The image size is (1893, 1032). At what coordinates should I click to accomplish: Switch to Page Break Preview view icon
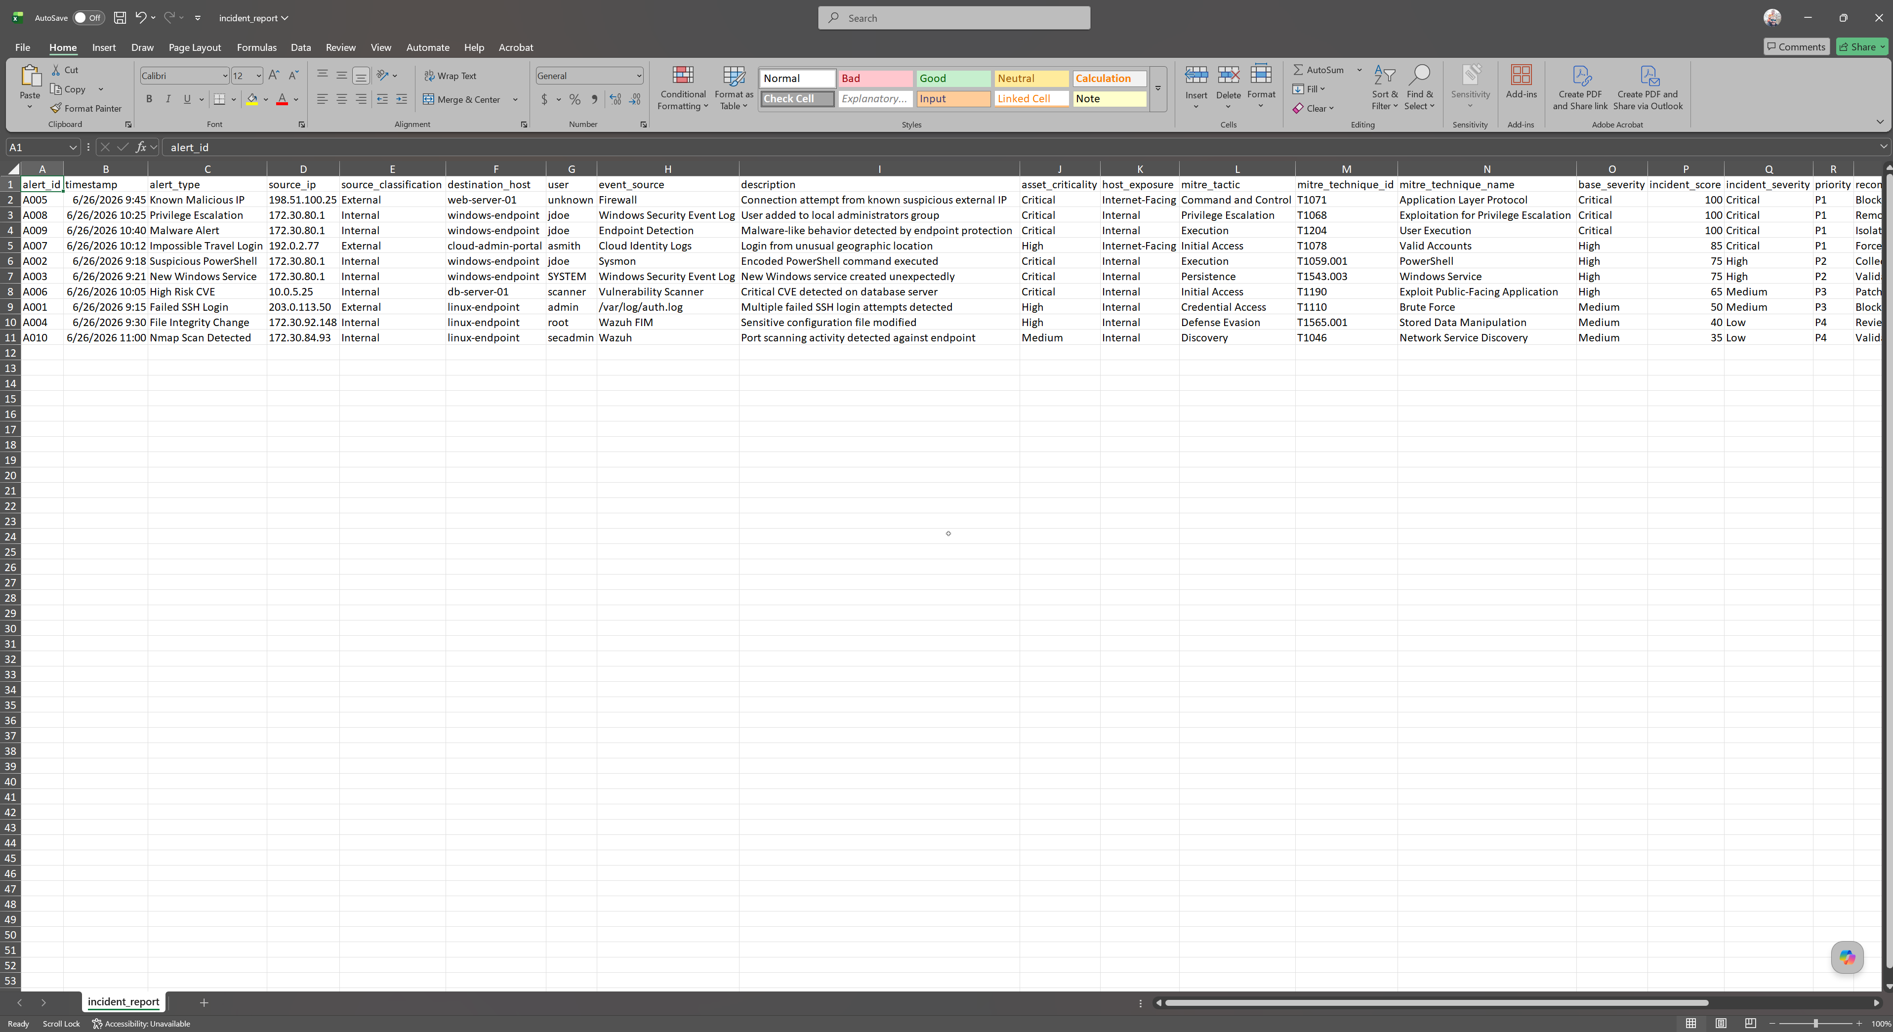1750,1023
